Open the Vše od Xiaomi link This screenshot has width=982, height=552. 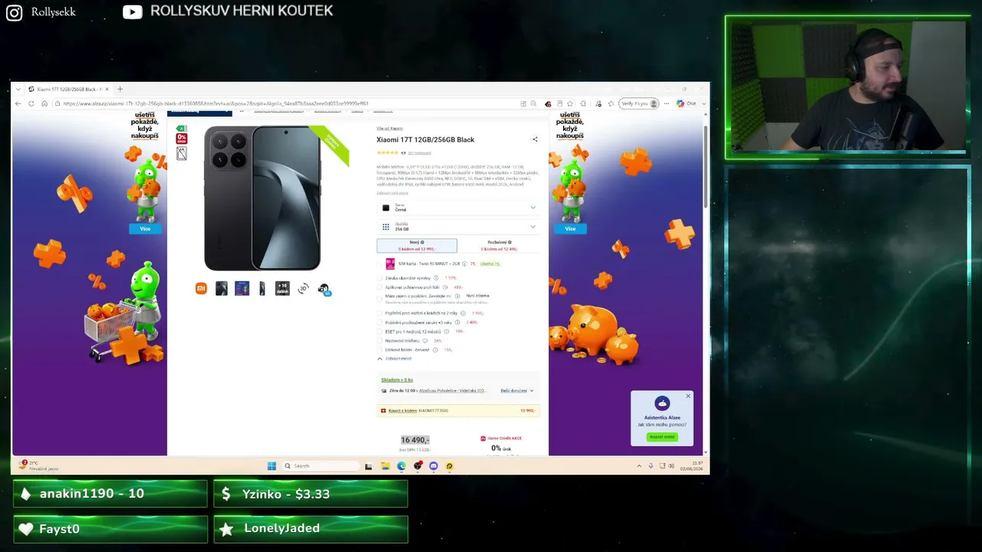pyautogui.click(x=390, y=129)
